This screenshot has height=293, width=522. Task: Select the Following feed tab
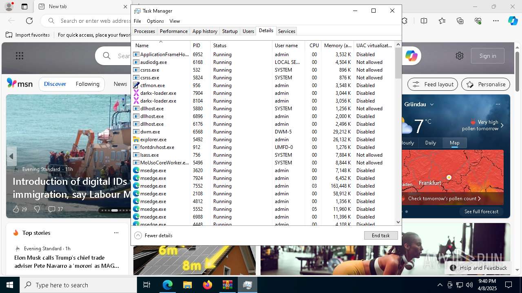(x=87, y=84)
